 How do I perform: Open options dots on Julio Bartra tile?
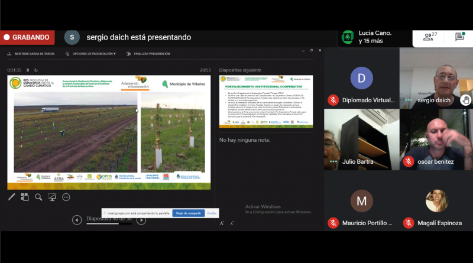click(333, 161)
